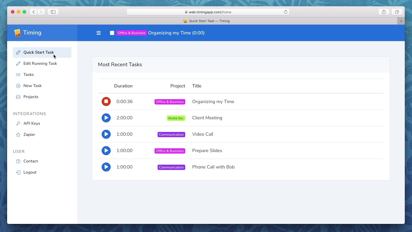
Task: Click the 'Organizing my Time' title in table
Action: point(213,101)
